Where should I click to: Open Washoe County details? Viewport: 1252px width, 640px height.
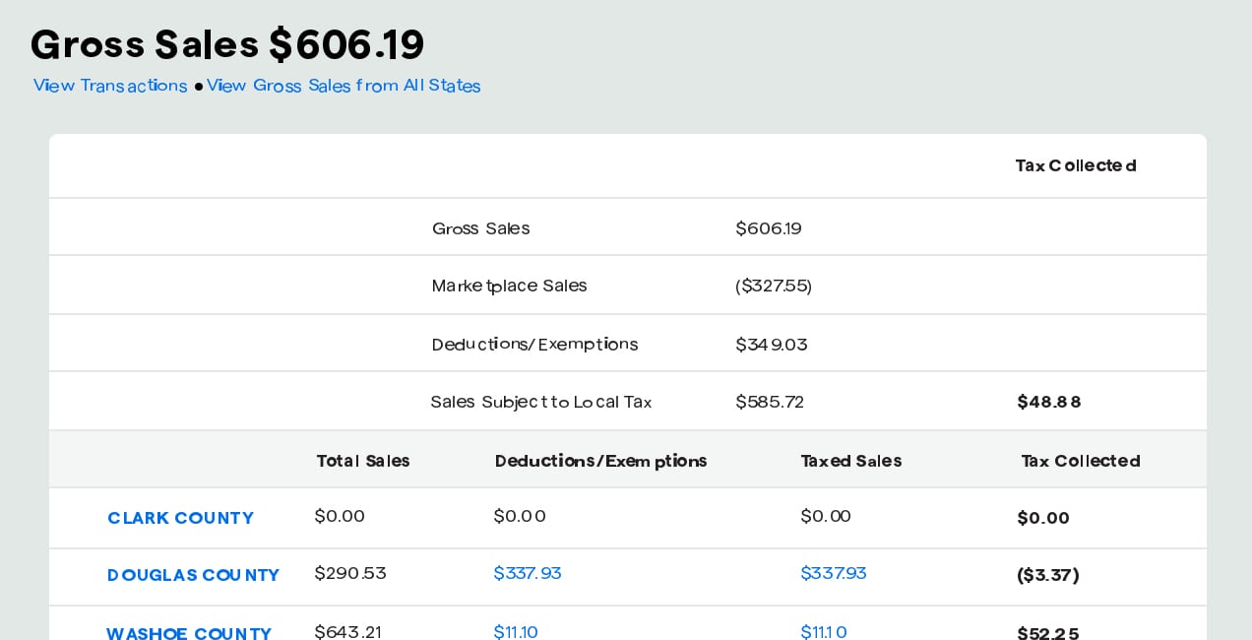(x=189, y=632)
